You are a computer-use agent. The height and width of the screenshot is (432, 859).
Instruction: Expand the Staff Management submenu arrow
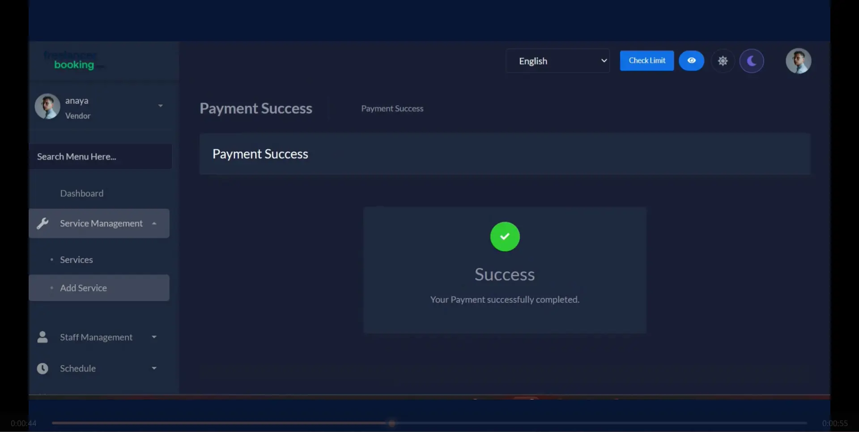[154, 337]
